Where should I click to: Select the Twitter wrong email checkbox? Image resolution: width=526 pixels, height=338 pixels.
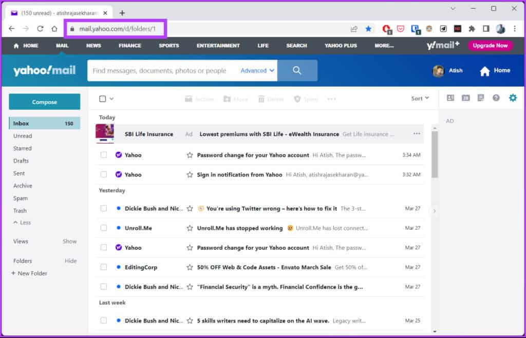click(104, 208)
